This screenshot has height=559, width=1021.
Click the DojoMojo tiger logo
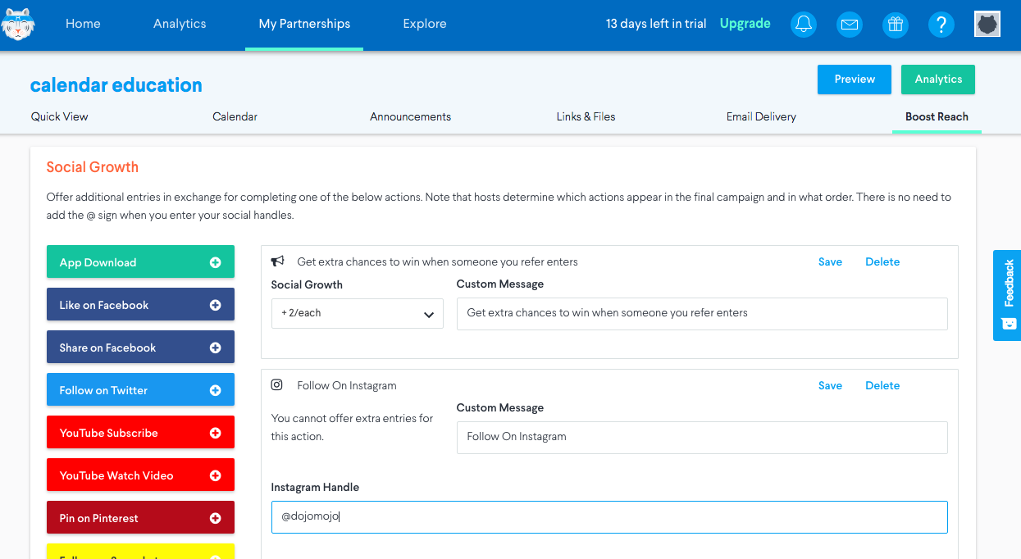pos(18,24)
